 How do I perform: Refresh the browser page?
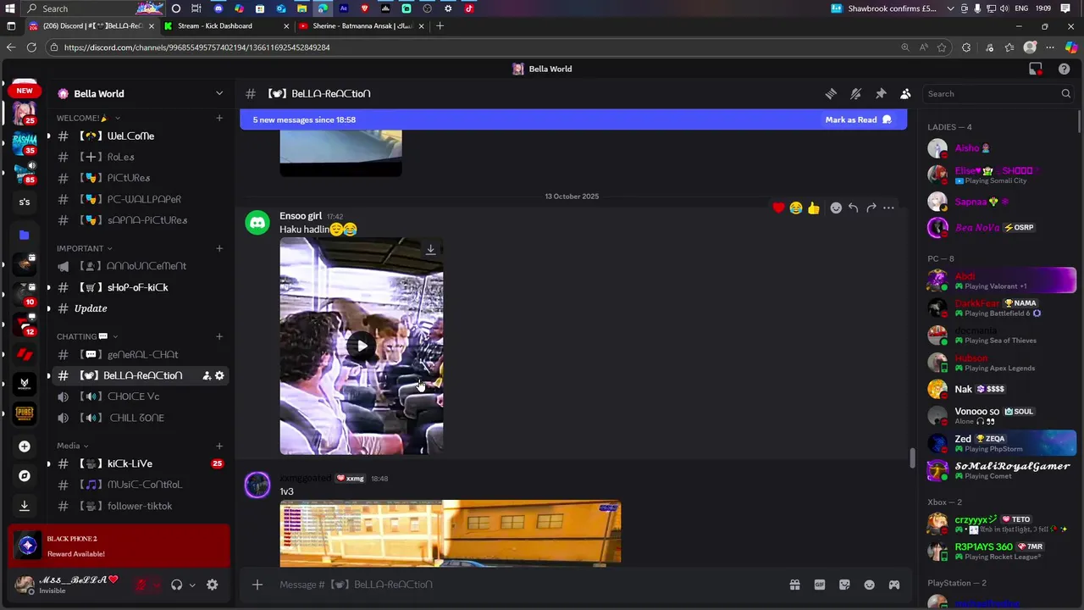(31, 47)
